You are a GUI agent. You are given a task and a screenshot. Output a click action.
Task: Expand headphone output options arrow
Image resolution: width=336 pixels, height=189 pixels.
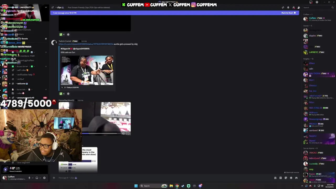click(40, 178)
